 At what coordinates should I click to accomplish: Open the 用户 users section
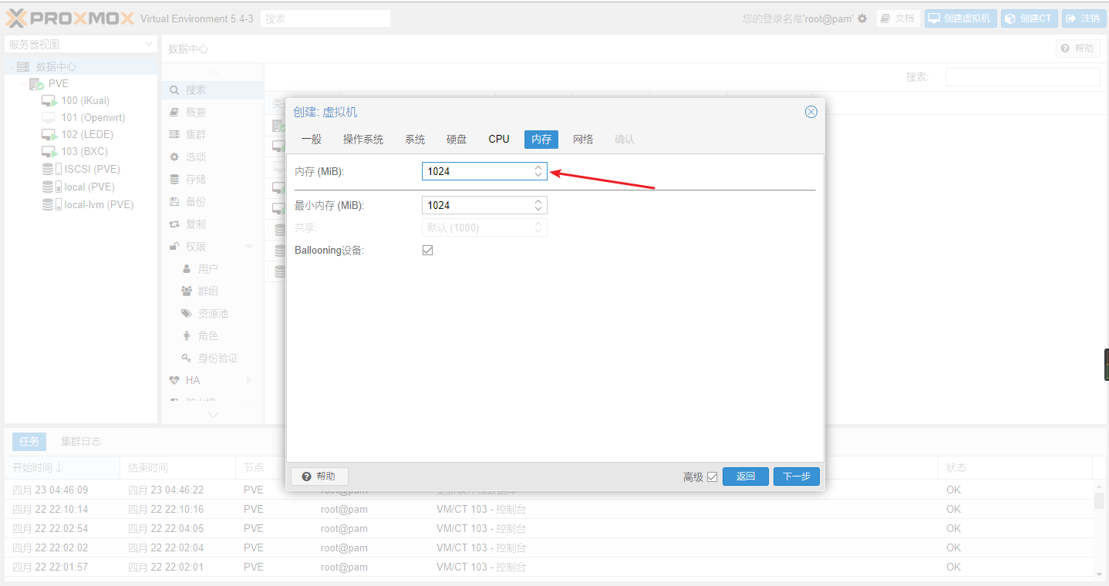[x=213, y=269]
